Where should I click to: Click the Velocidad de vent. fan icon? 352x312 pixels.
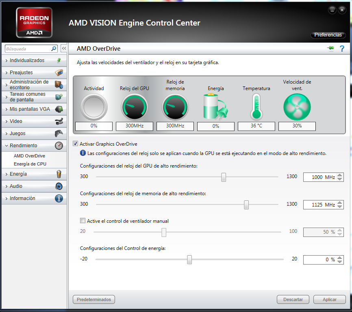[297, 107]
